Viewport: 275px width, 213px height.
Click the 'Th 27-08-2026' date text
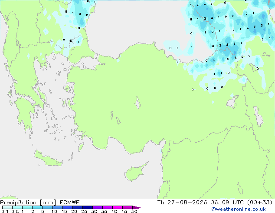(x=182, y=203)
